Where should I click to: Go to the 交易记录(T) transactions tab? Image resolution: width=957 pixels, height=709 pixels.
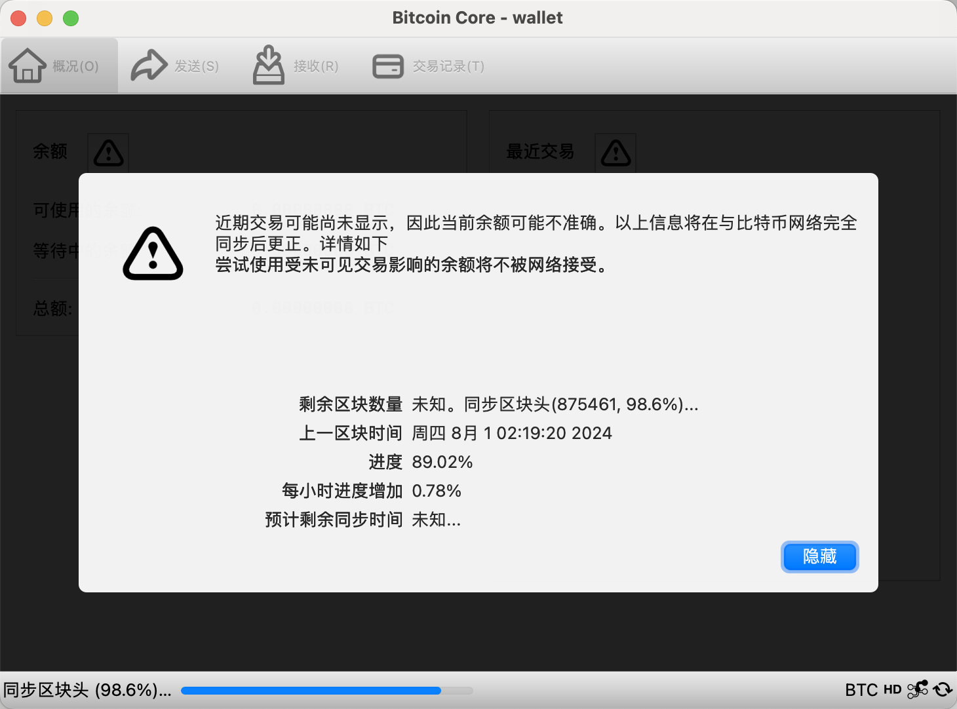(x=429, y=66)
